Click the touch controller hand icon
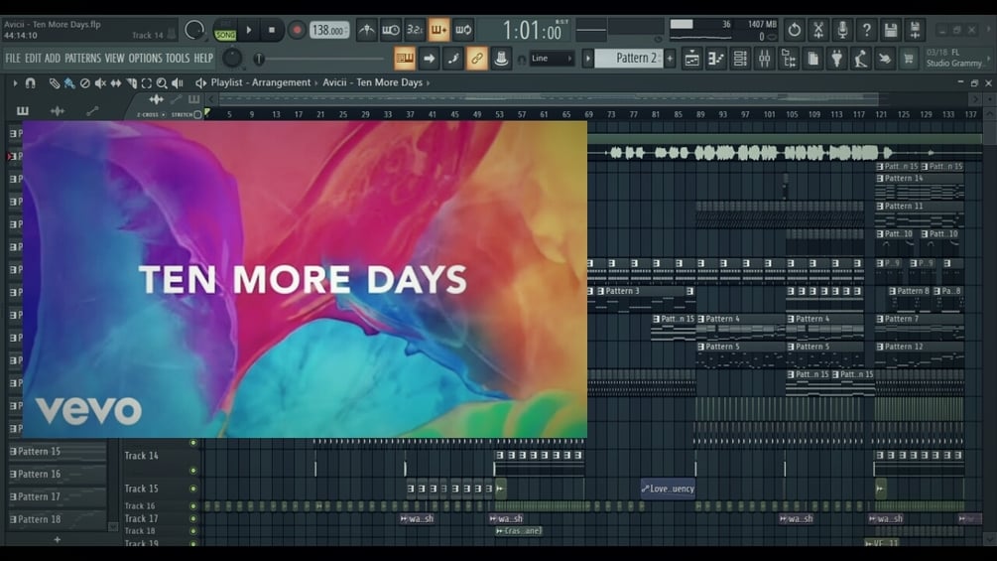 point(885,59)
